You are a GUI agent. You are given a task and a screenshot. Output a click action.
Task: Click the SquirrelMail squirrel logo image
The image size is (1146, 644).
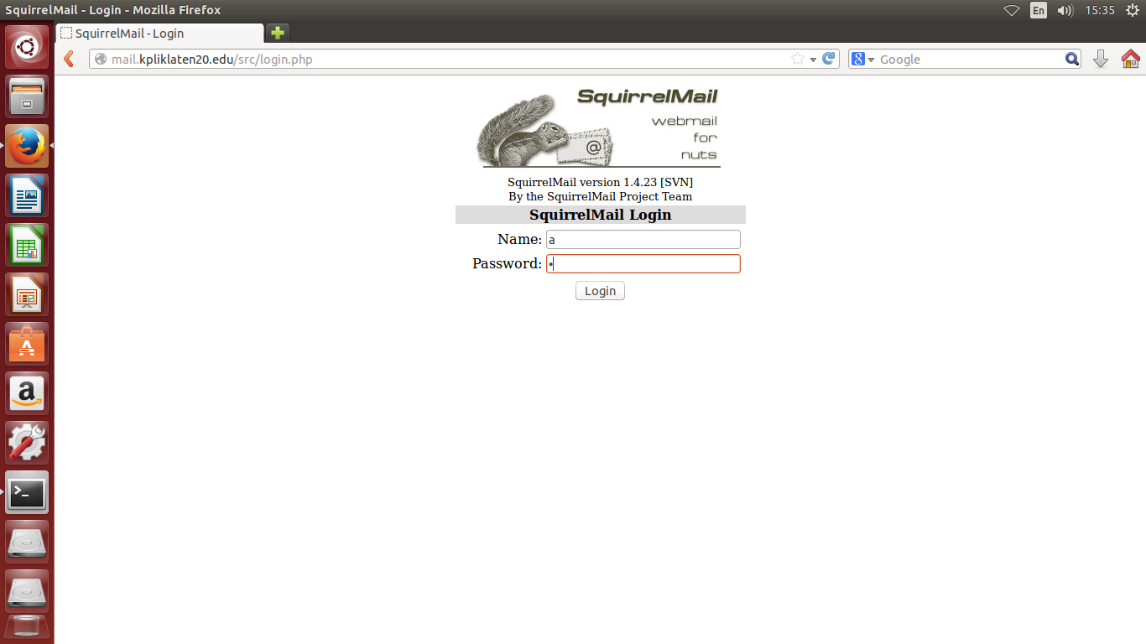[598, 127]
